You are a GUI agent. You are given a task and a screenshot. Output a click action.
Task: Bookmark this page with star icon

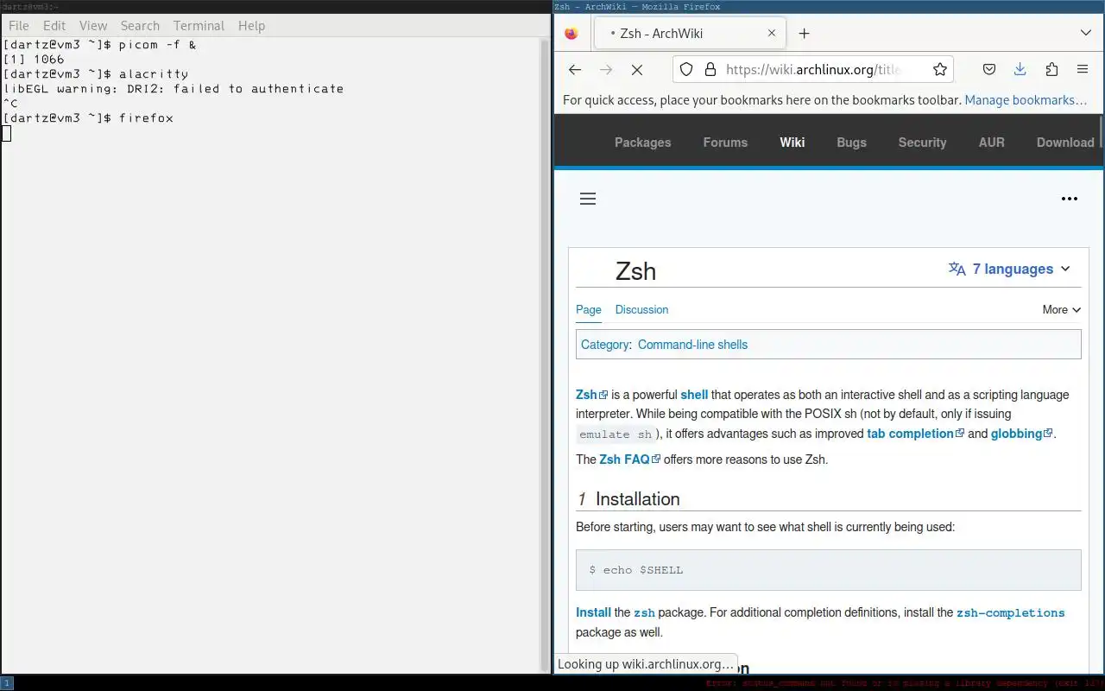[940, 69]
